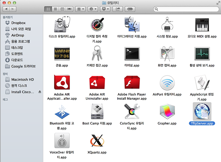Switch to column view
This screenshot has width=221, height=162.
point(62,9)
